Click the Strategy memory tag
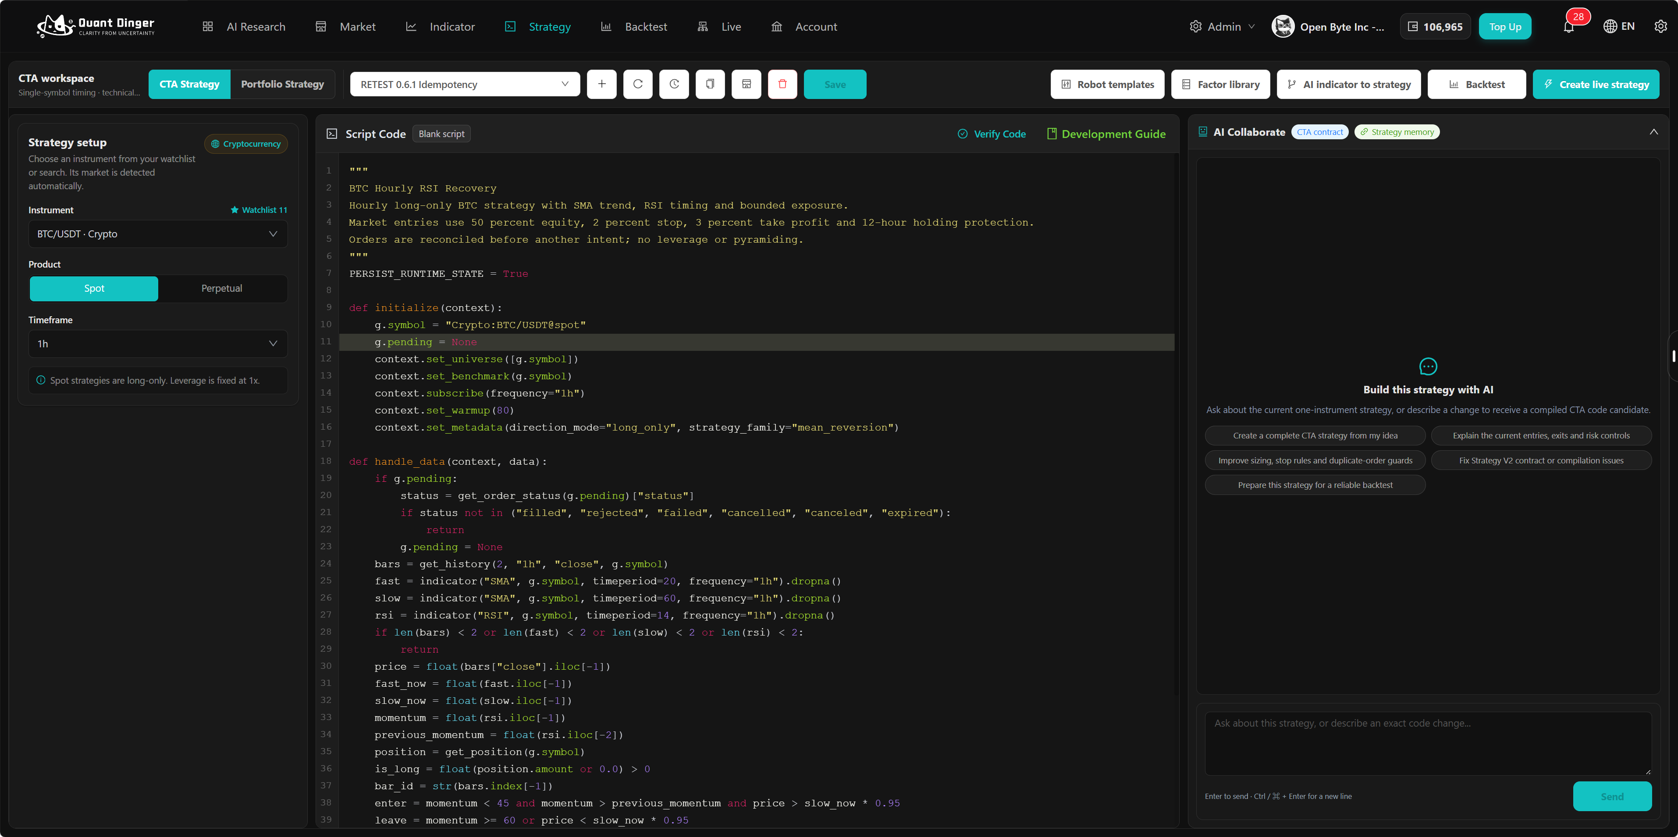 coord(1397,132)
